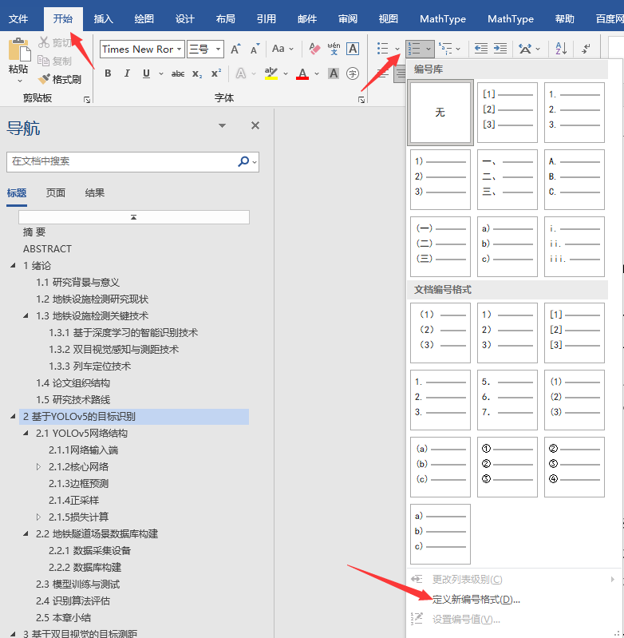
Task: Click the increase indent icon
Action: pyautogui.click(x=500, y=49)
